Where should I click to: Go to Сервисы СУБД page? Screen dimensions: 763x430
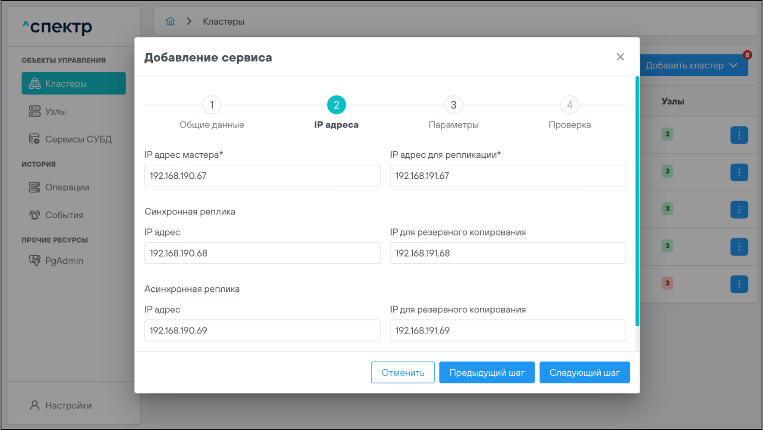78,139
